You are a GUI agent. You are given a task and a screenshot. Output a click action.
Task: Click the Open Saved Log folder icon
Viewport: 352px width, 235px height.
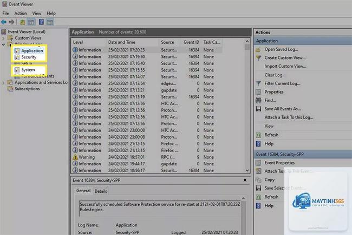click(x=258, y=50)
